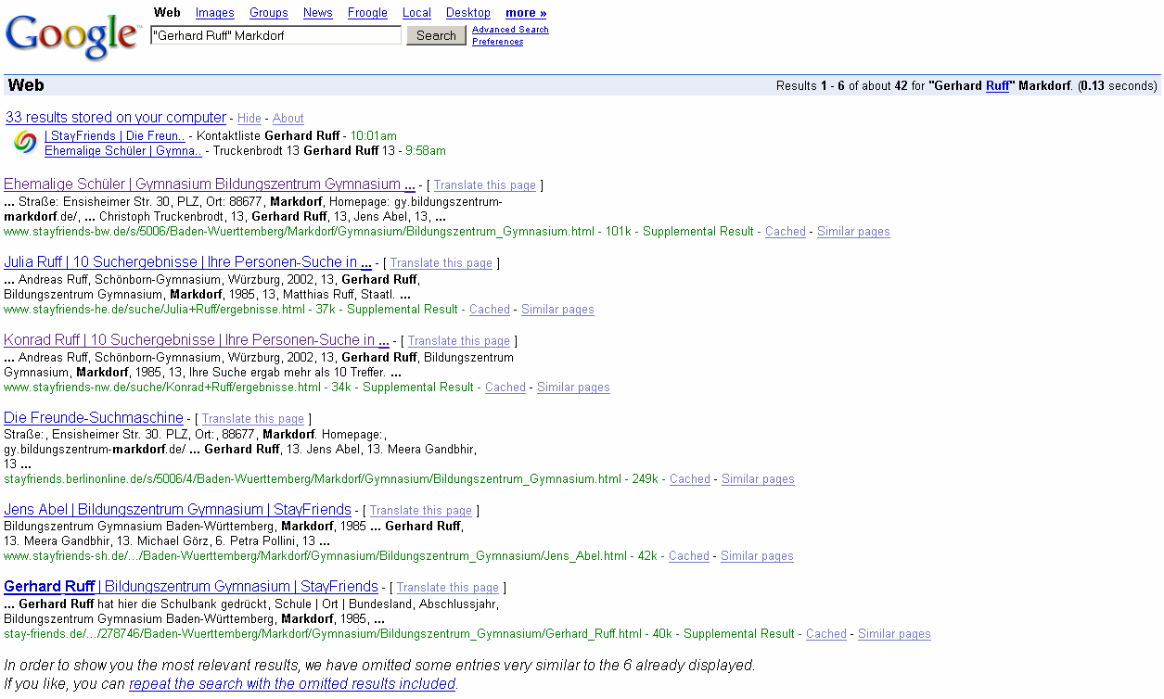Image resolution: width=1164 pixels, height=699 pixels.
Task: Open the Images search tab
Action: click(215, 13)
